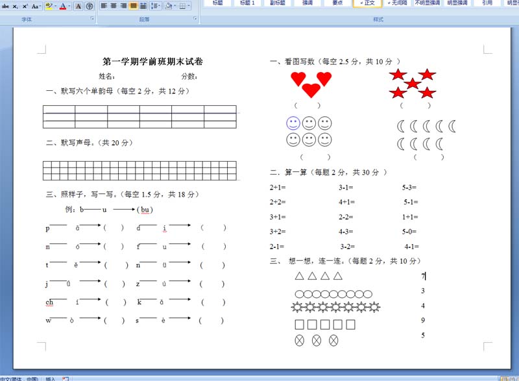519x381 pixels.
Task: Apply the 强调 style
Action: coord(307,3)
